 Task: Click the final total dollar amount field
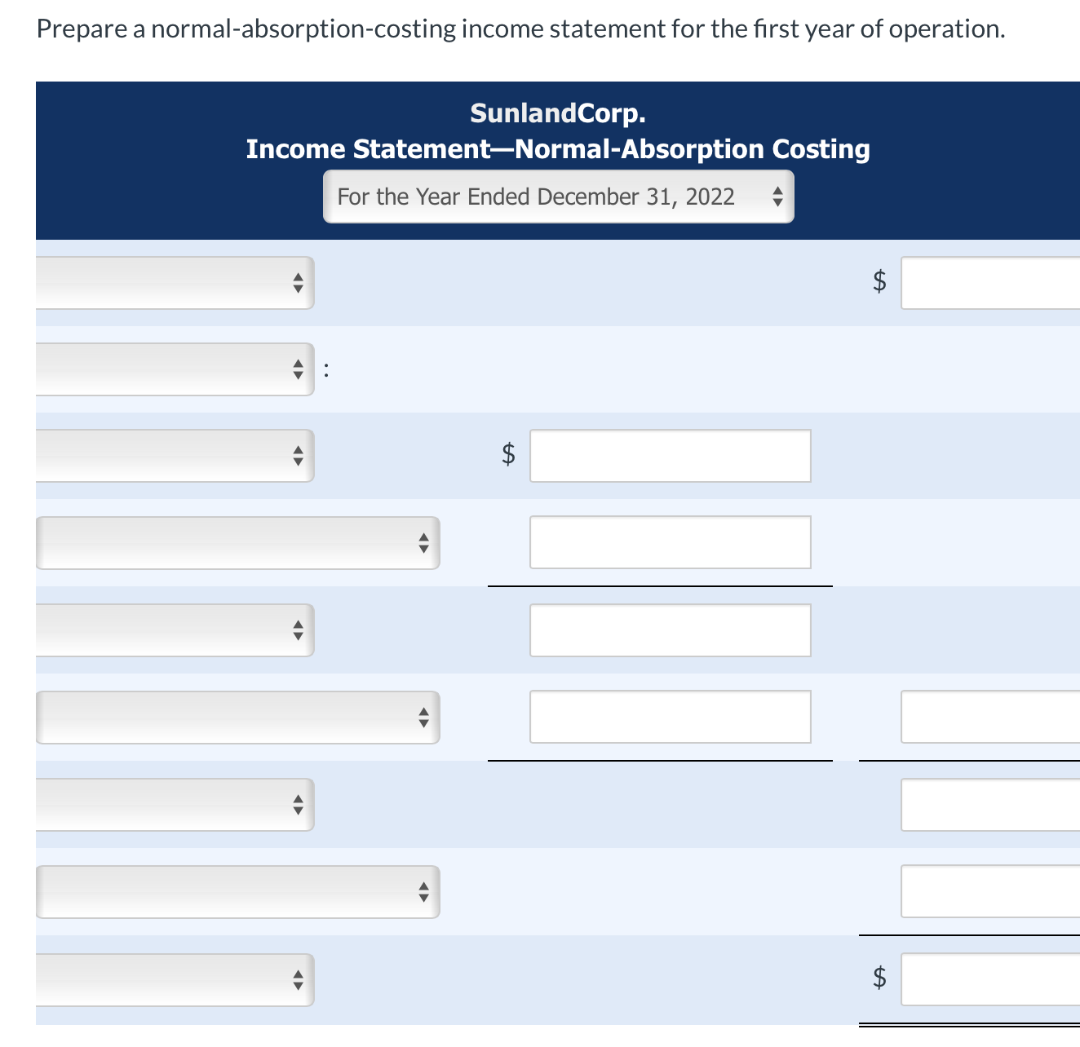pyautogui.click(x=990, y=979)
